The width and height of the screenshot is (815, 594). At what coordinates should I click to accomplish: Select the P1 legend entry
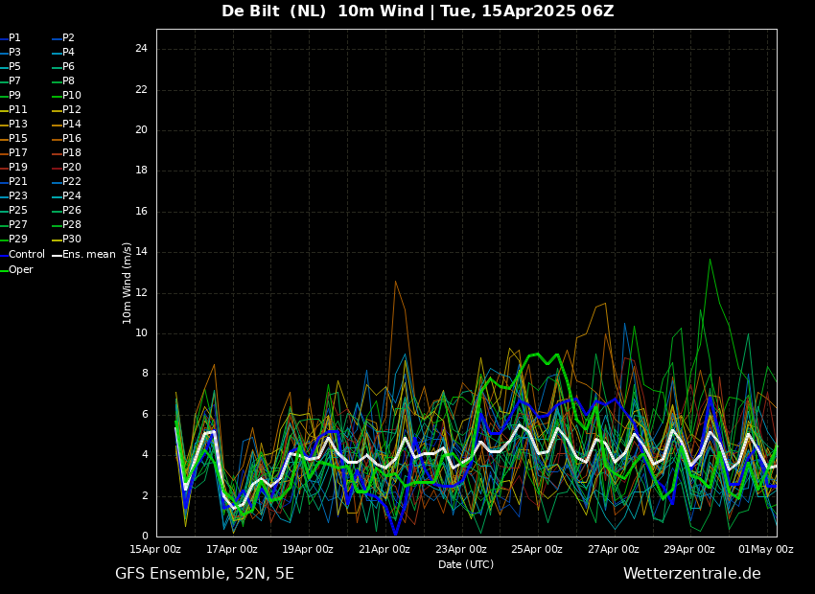pyautogui.click(x=14, y=38)
